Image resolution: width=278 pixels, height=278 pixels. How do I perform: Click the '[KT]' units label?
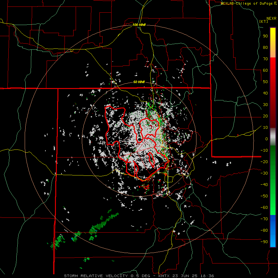click(x=264, y=21)
